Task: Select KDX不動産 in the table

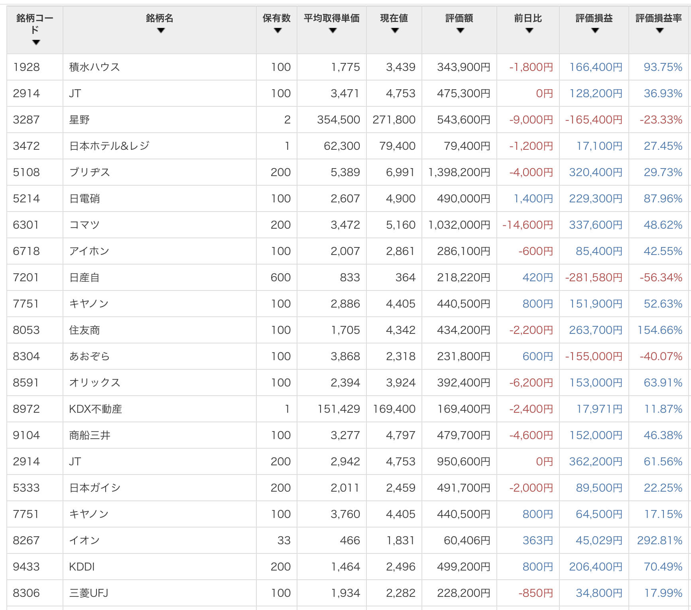Action: coord(95,409)
